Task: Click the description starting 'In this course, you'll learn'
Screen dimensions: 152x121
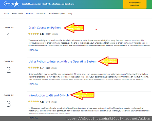Action: click(x=89, y=110)
